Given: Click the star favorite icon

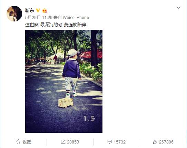Looking at the screenshot, I should (18, 142).
